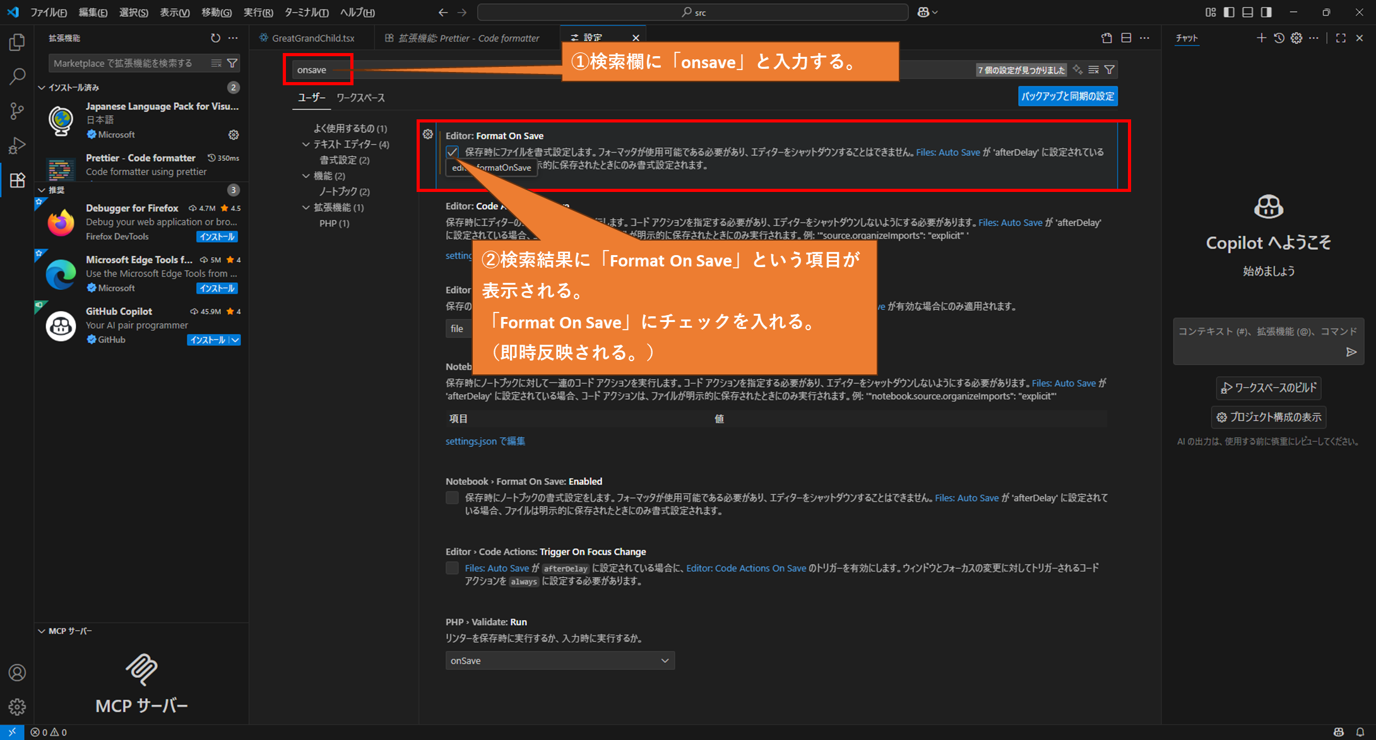Image resolution: width=1376 pixels, height=740 pixels.
Task: Click settings search field containing onsave
Action: 631,69
